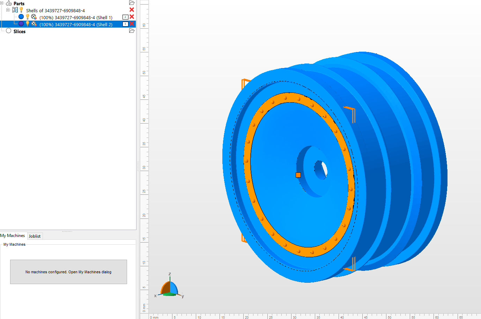481x319 pixels.
Task: Click Shell 2 texture/color wheel icon
Action: 34,24
